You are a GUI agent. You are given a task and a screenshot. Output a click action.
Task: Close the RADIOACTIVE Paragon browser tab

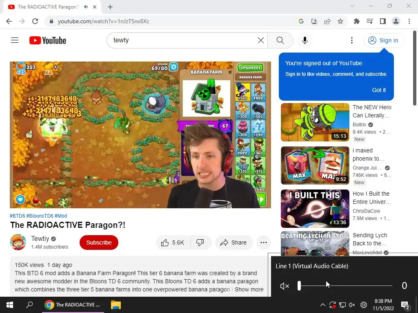[95, 7]
